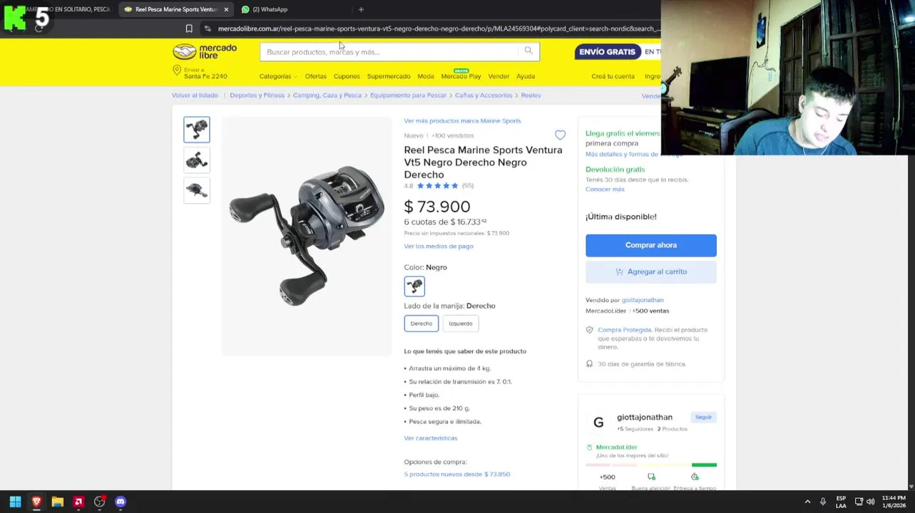The image size is (915, 513).
Task: Open Equipamiento para Pescar breadcrumb
Action: (408, 95)
